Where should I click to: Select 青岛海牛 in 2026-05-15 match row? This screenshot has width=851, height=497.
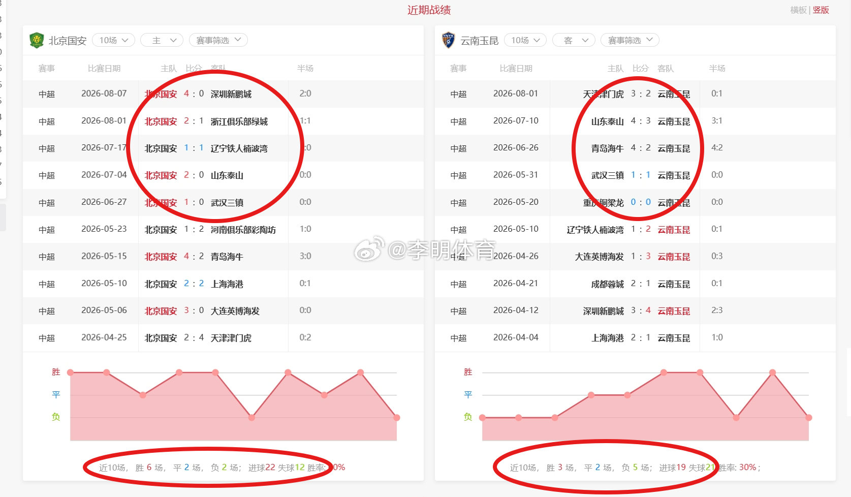pyautogui.click(x=227, y=257)
